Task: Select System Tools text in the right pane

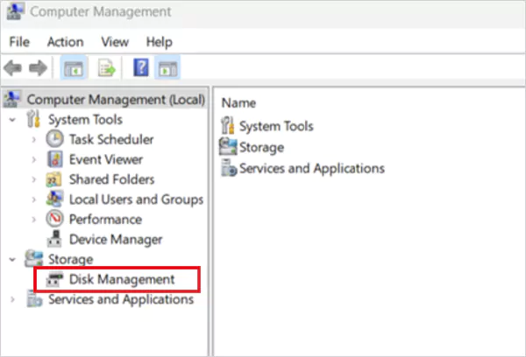Action: pos(276,126)
